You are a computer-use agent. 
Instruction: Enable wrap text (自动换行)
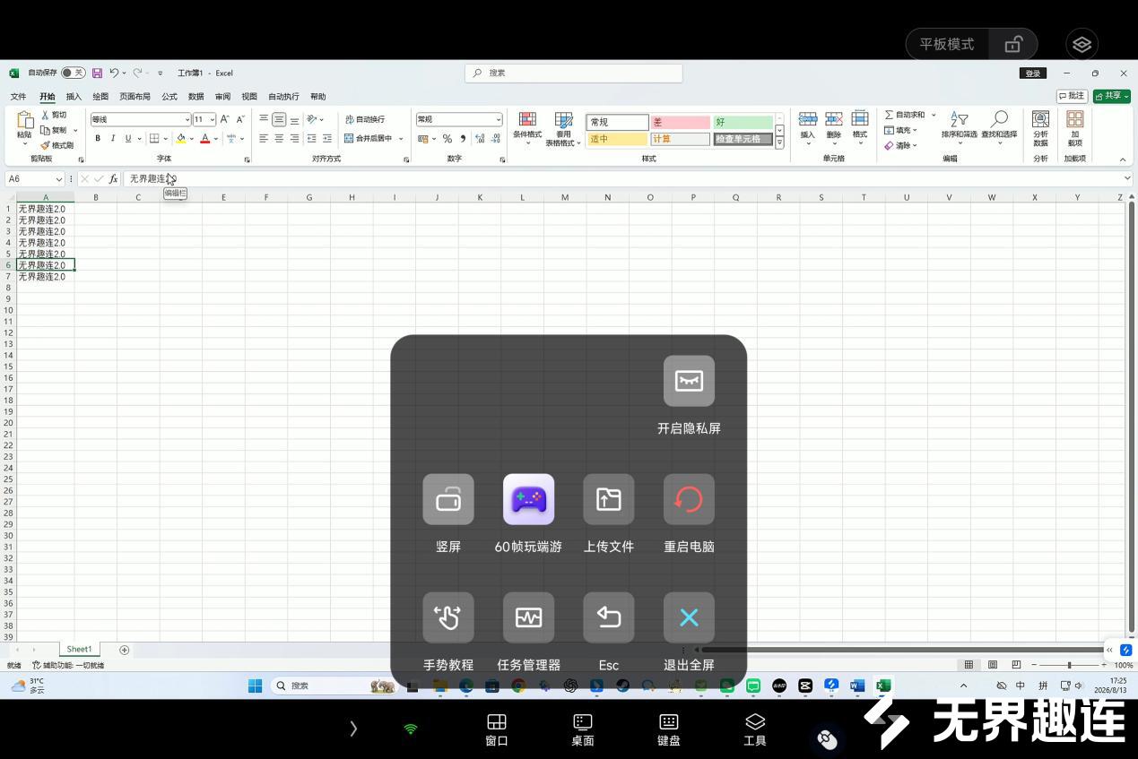point(366,119)
